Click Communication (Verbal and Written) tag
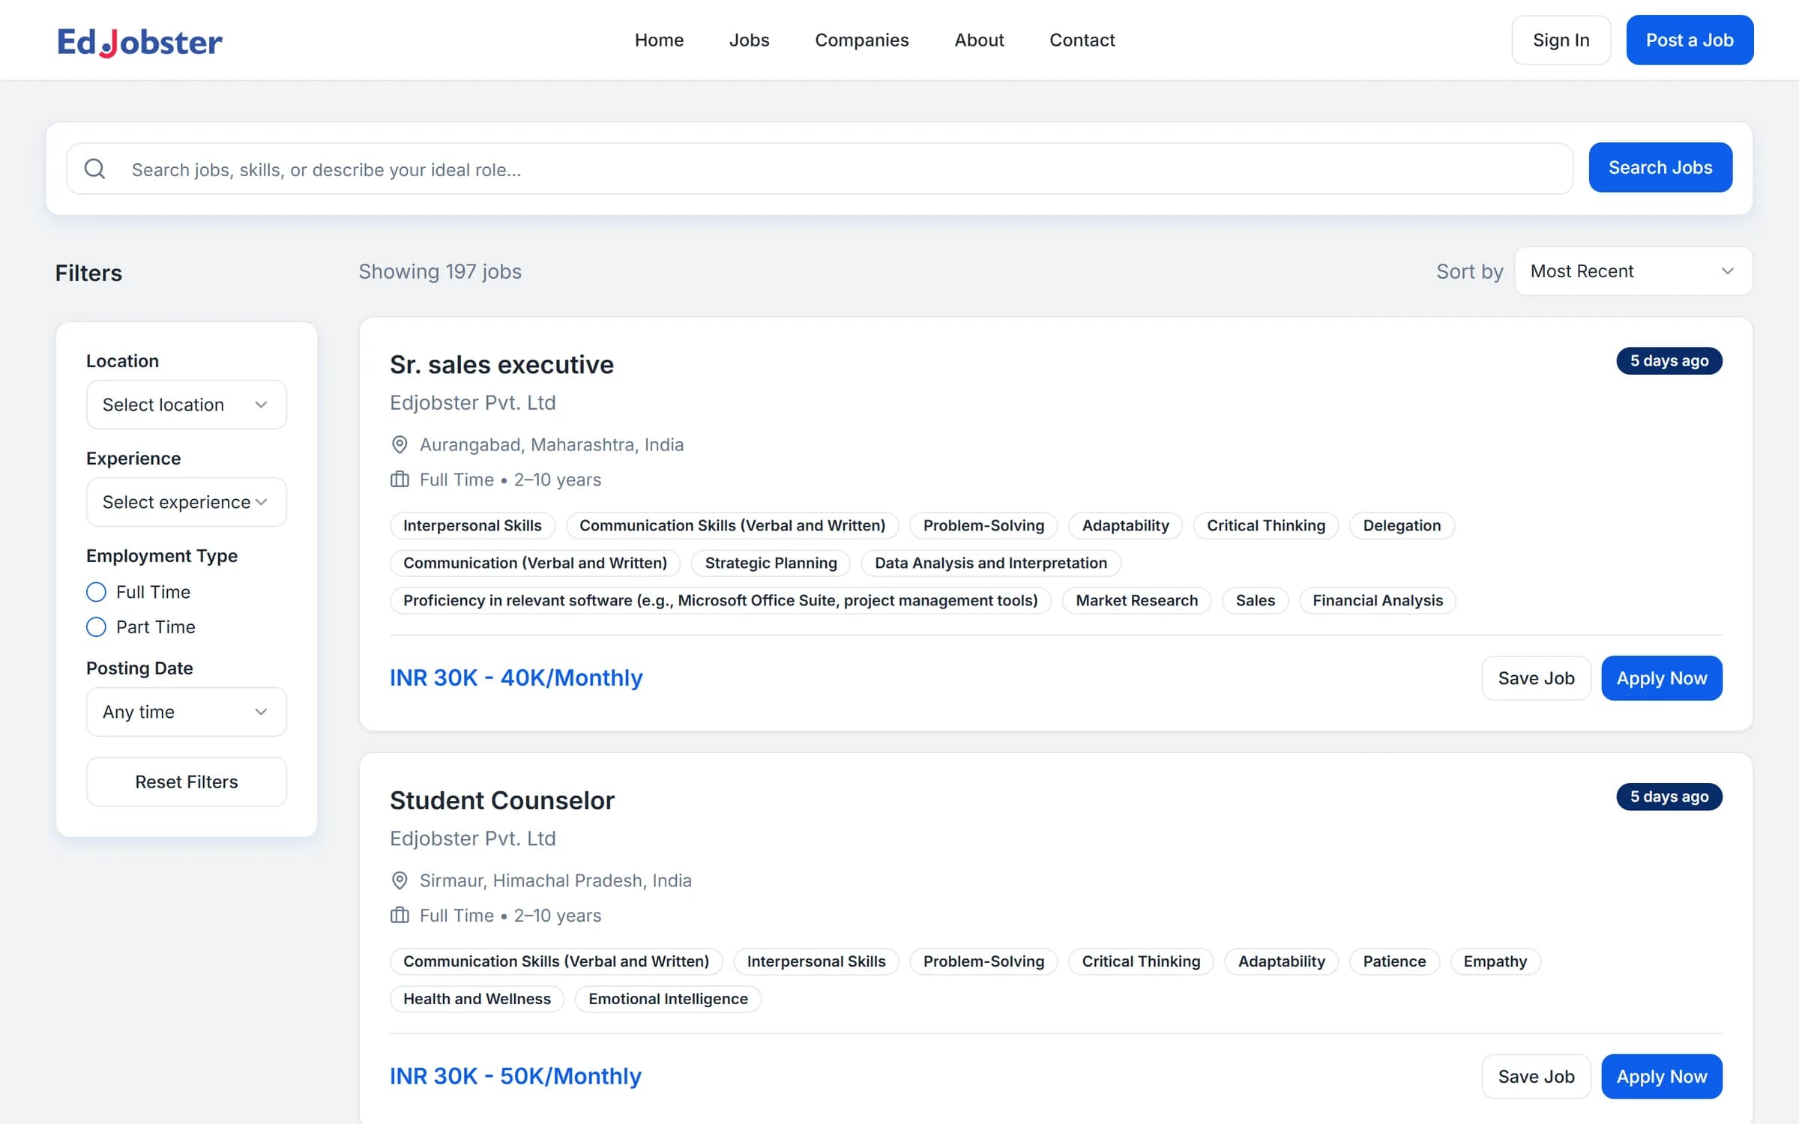This screenshot has width=1799, height=1124. coord(535,563)
